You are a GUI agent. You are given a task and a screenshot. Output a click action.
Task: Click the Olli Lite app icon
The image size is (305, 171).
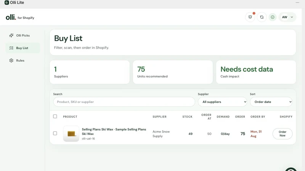pos(7,3)
